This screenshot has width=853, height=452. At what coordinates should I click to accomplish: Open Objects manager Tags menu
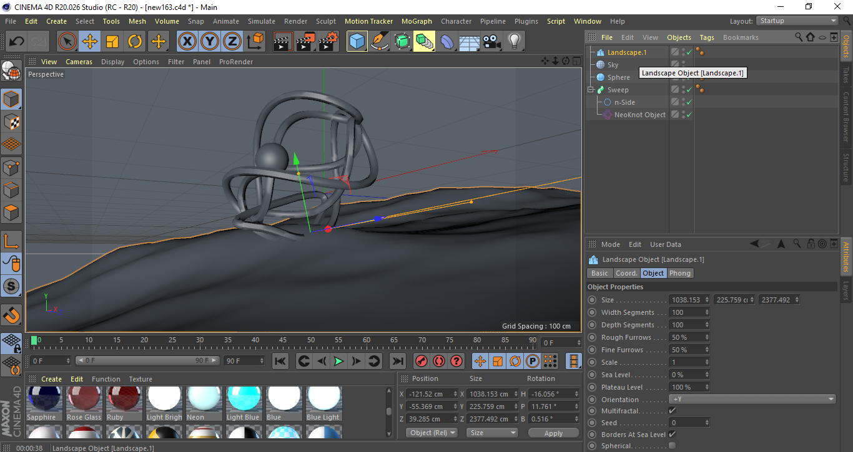click(x=706, y=37)
